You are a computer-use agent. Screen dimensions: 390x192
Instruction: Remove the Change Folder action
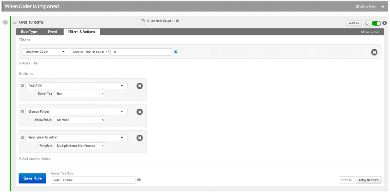[139, 112]
